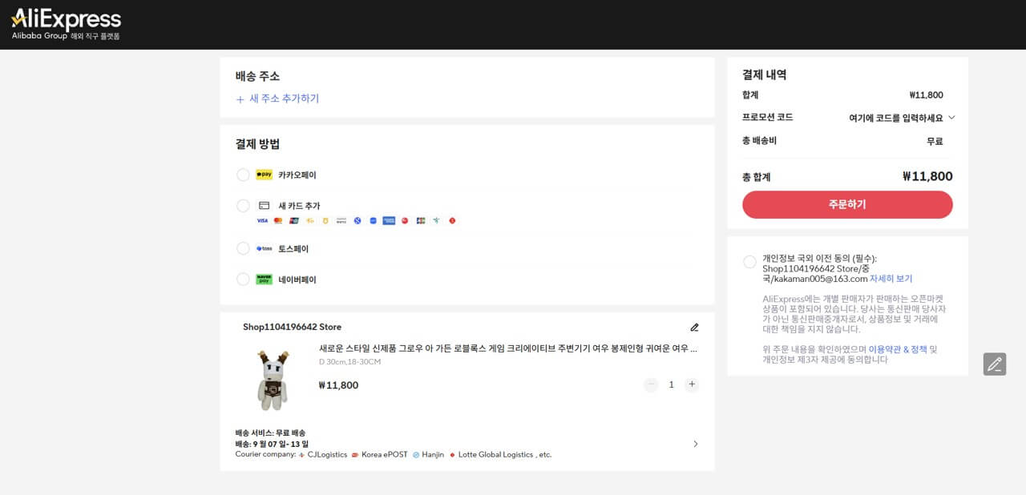Click the product title starting 새로운 스타일 신제품
The height and width of the screenshot is (495, 1026).
point(508,348)
